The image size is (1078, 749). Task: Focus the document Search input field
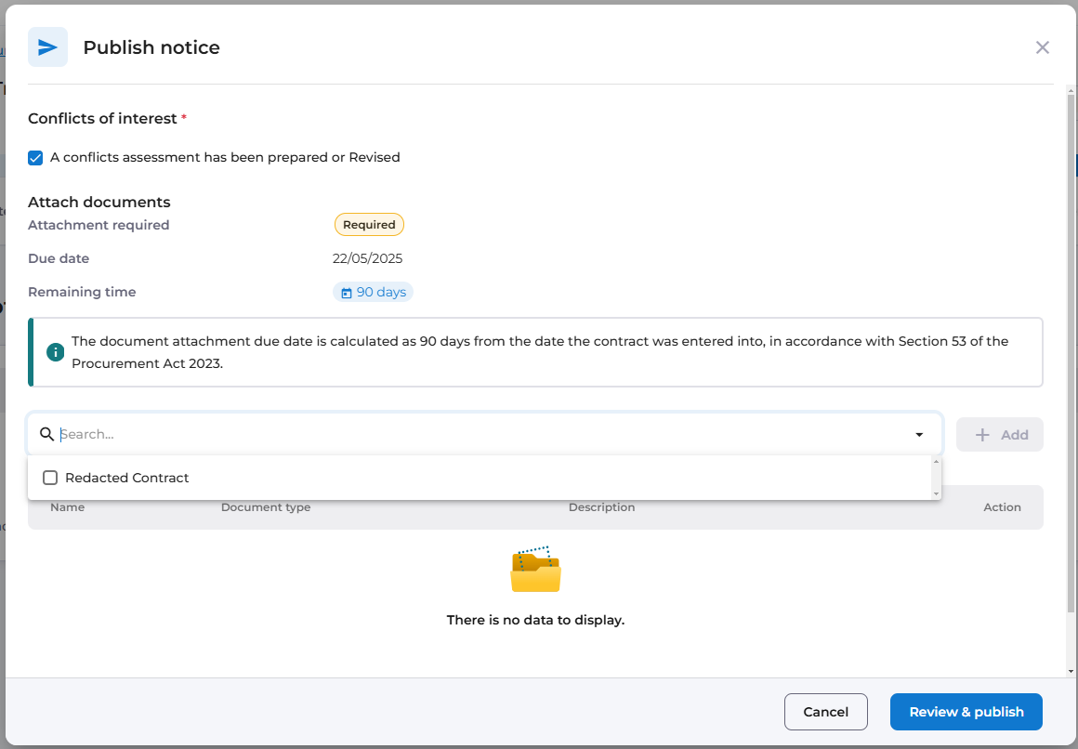click(x=483, y=434)
